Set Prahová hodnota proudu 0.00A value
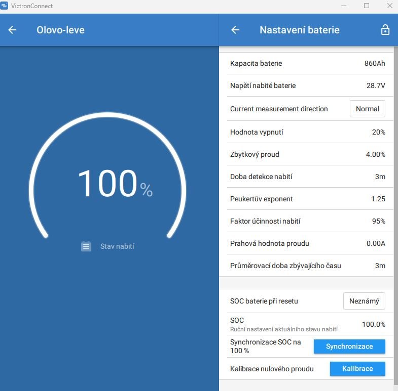 tap(307, 243)
